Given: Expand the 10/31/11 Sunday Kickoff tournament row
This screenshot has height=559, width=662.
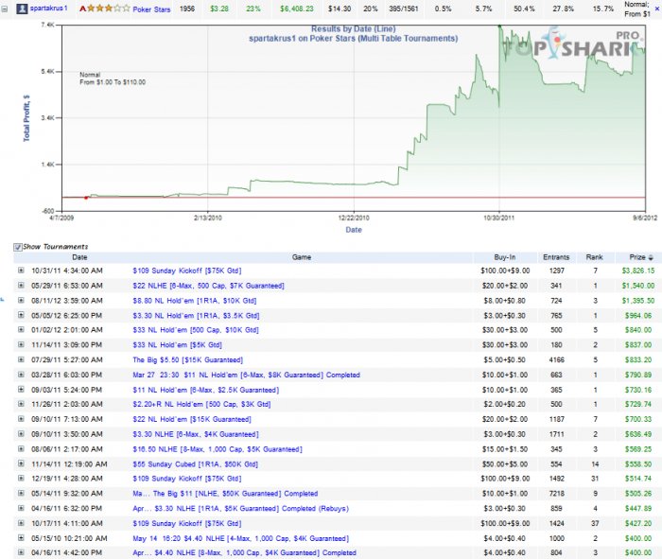Looking at the screenshot, I should tap(21, 271).
